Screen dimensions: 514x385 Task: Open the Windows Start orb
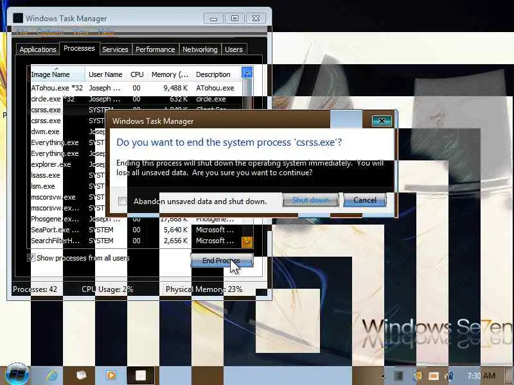point(17,375)
